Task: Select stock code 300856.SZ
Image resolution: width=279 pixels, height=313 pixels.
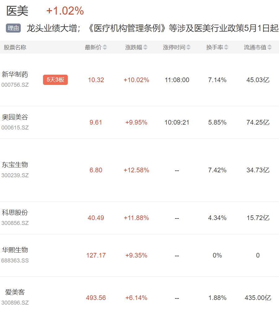Action: click(x=15, y=223)
